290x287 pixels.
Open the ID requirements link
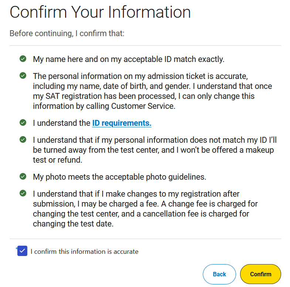[x=122, y=123]
